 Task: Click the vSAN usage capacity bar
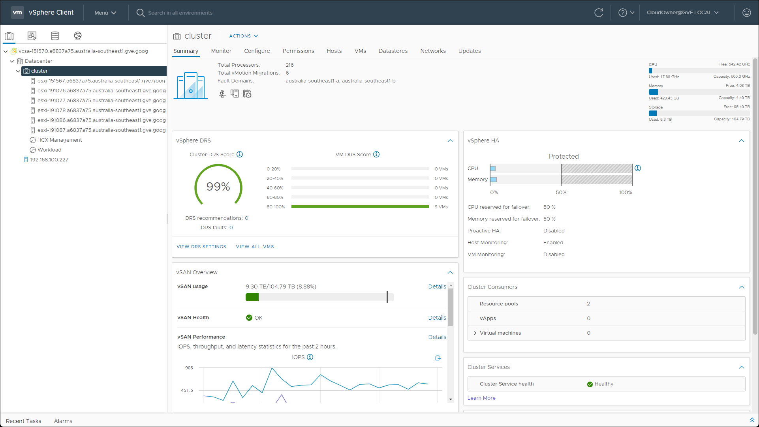point(319,297)
